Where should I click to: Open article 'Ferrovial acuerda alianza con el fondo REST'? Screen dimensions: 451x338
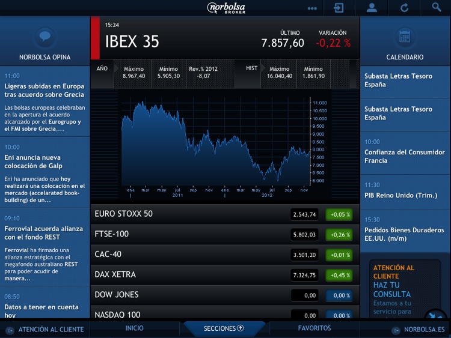point(45,247)
